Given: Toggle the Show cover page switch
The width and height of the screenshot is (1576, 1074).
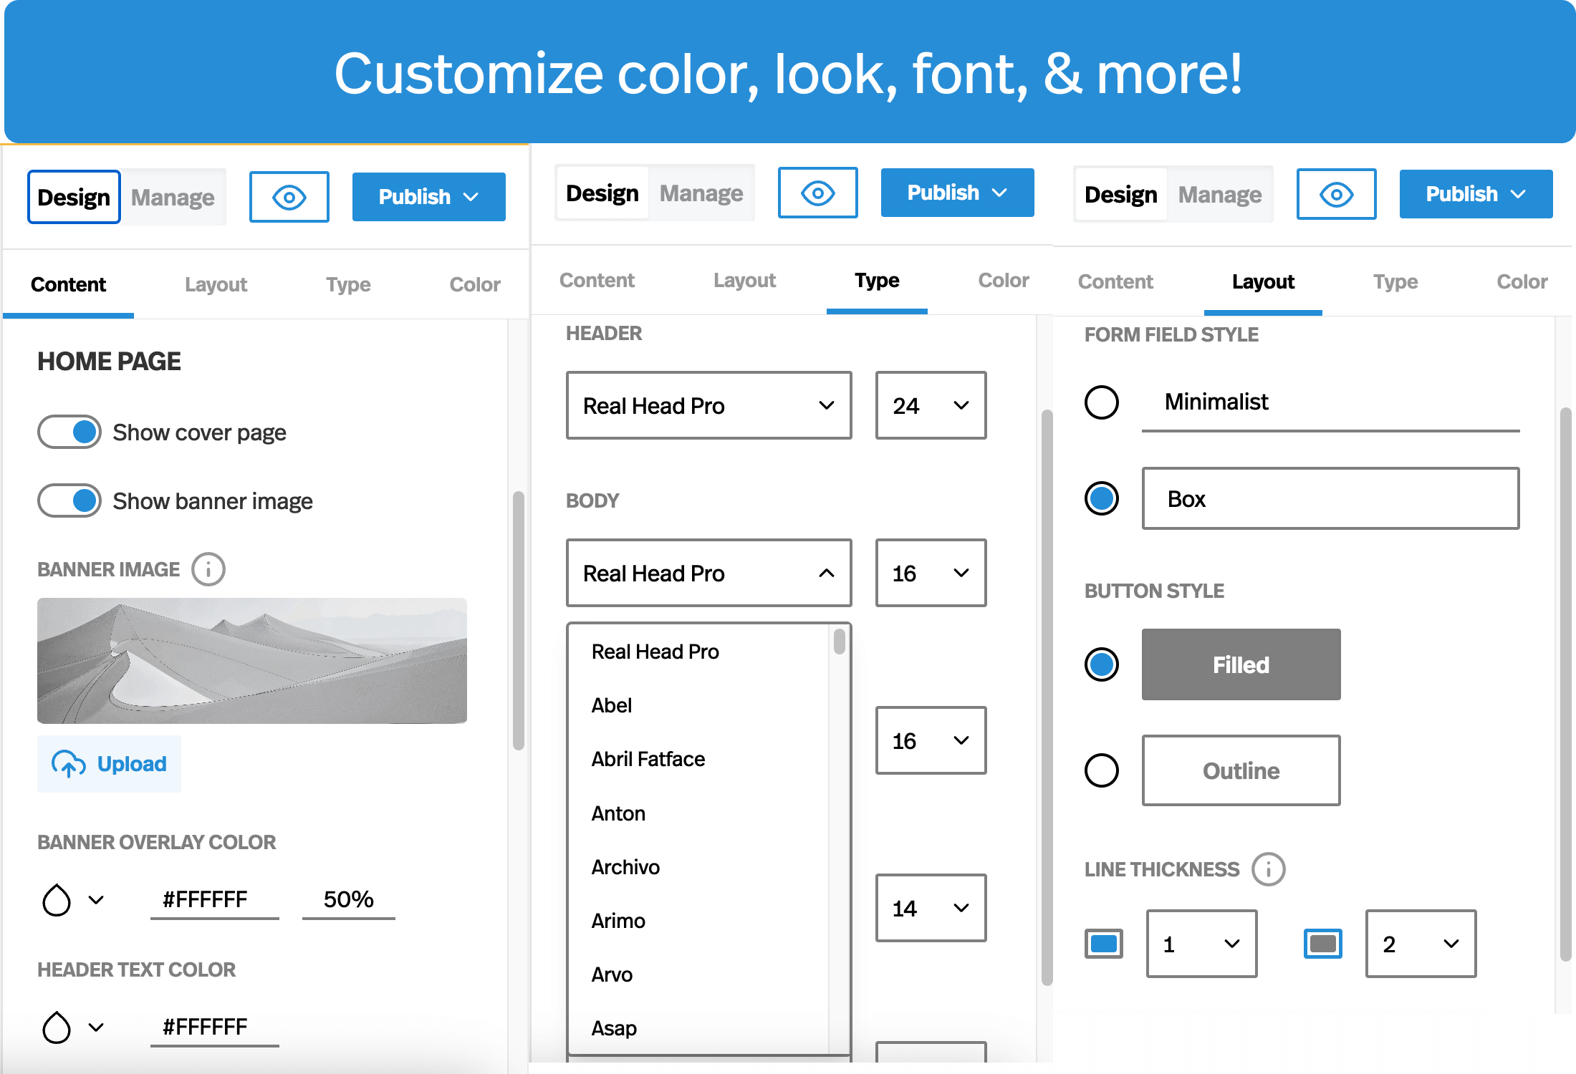Looking at the screenshot, I should pos(69,432).
